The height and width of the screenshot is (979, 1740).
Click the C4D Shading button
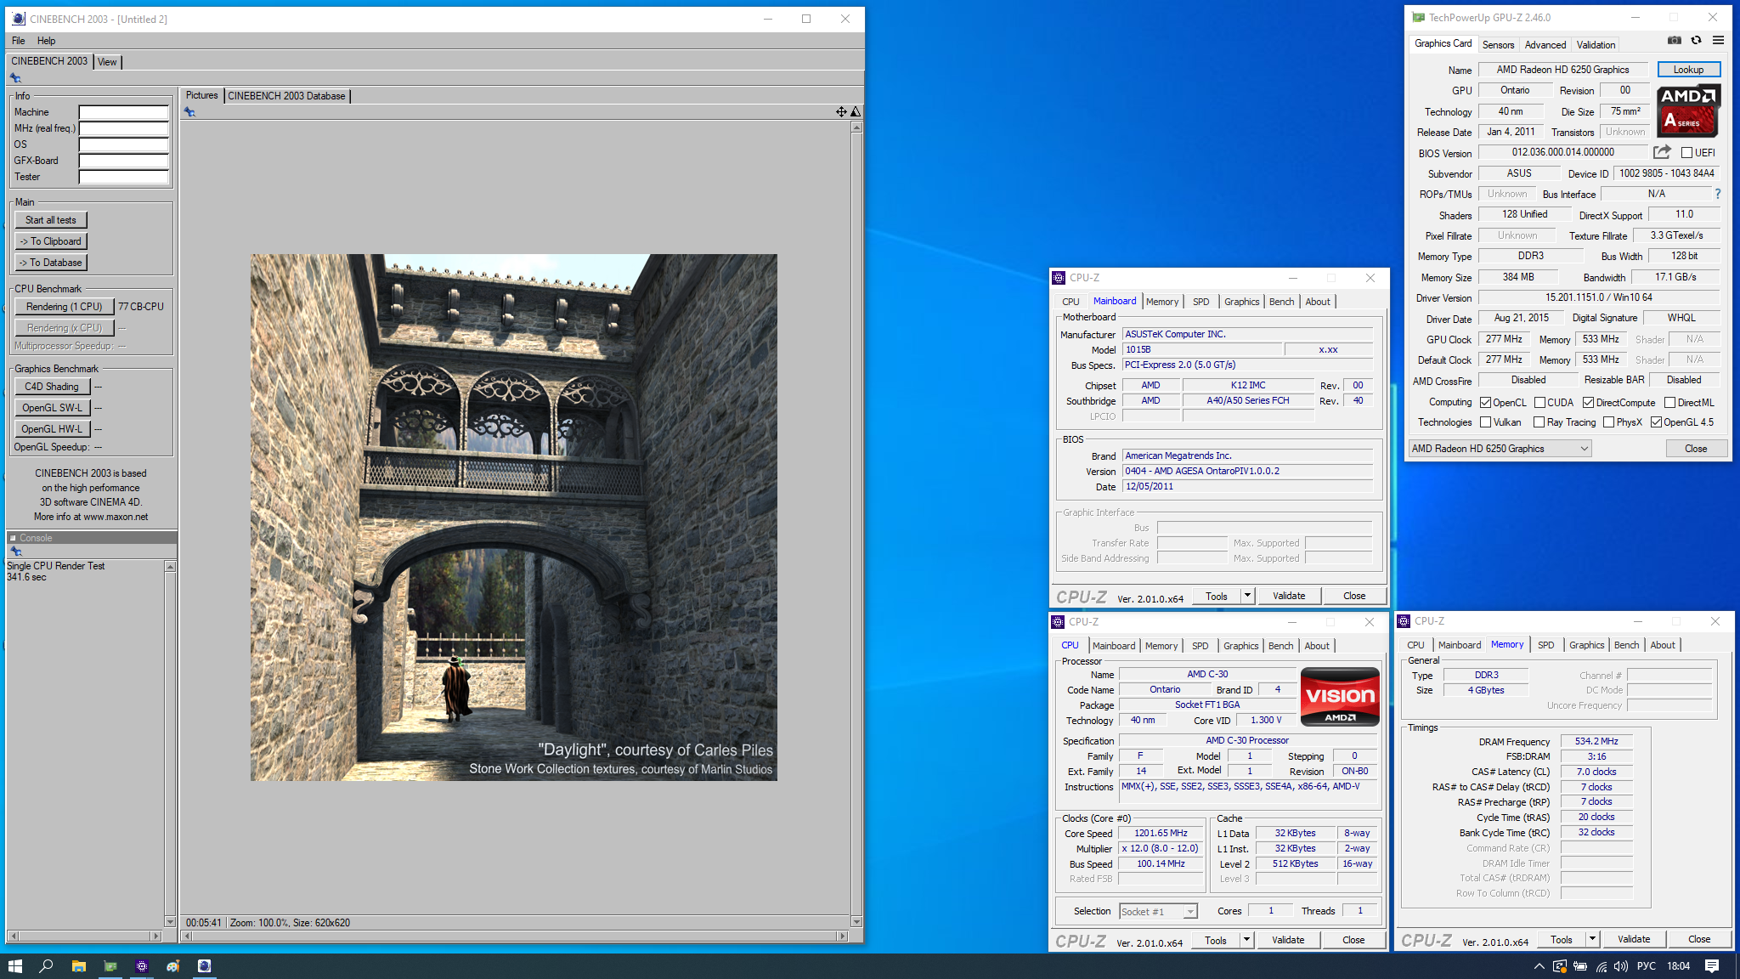(x=52, y=387)
